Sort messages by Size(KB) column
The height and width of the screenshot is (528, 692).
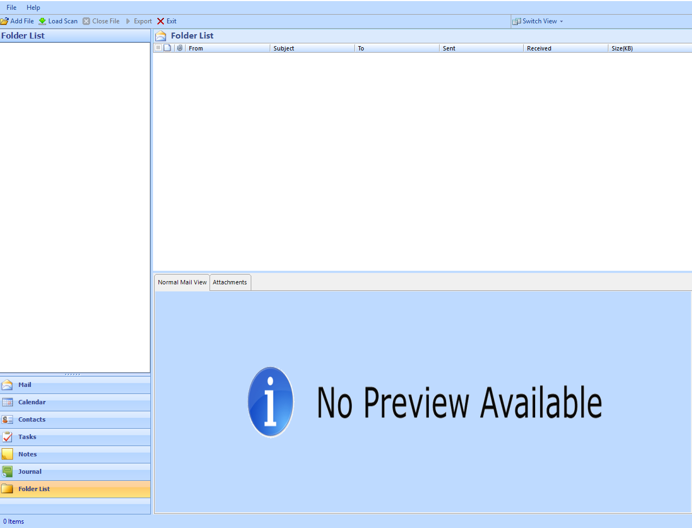(650, 48)
